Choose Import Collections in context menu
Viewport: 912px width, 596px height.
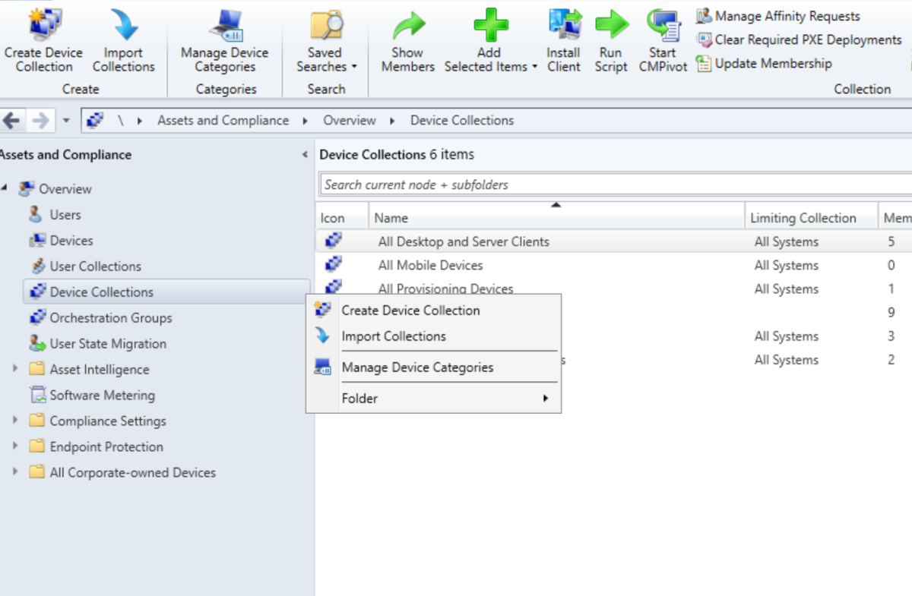tap(433, 336)
